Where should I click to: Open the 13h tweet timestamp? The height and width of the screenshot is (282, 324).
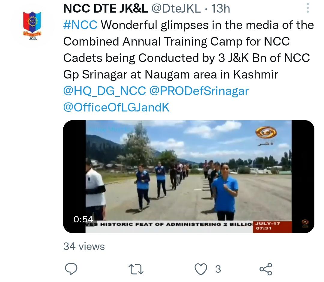coord(220,9)
